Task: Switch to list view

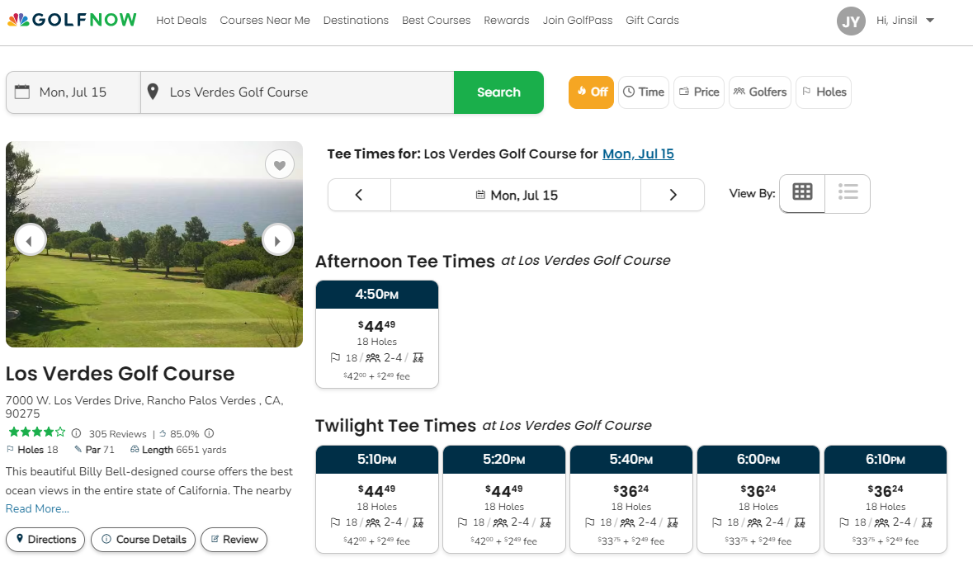Action: pyautogui.click(x=848, y=193)
